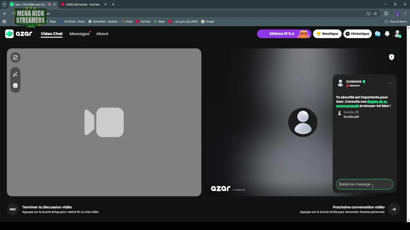This screenshot has height=230, width=410.
Task: Click the blue chat bubbles icon
Action: pyautogui.click(x=378, y=34)
